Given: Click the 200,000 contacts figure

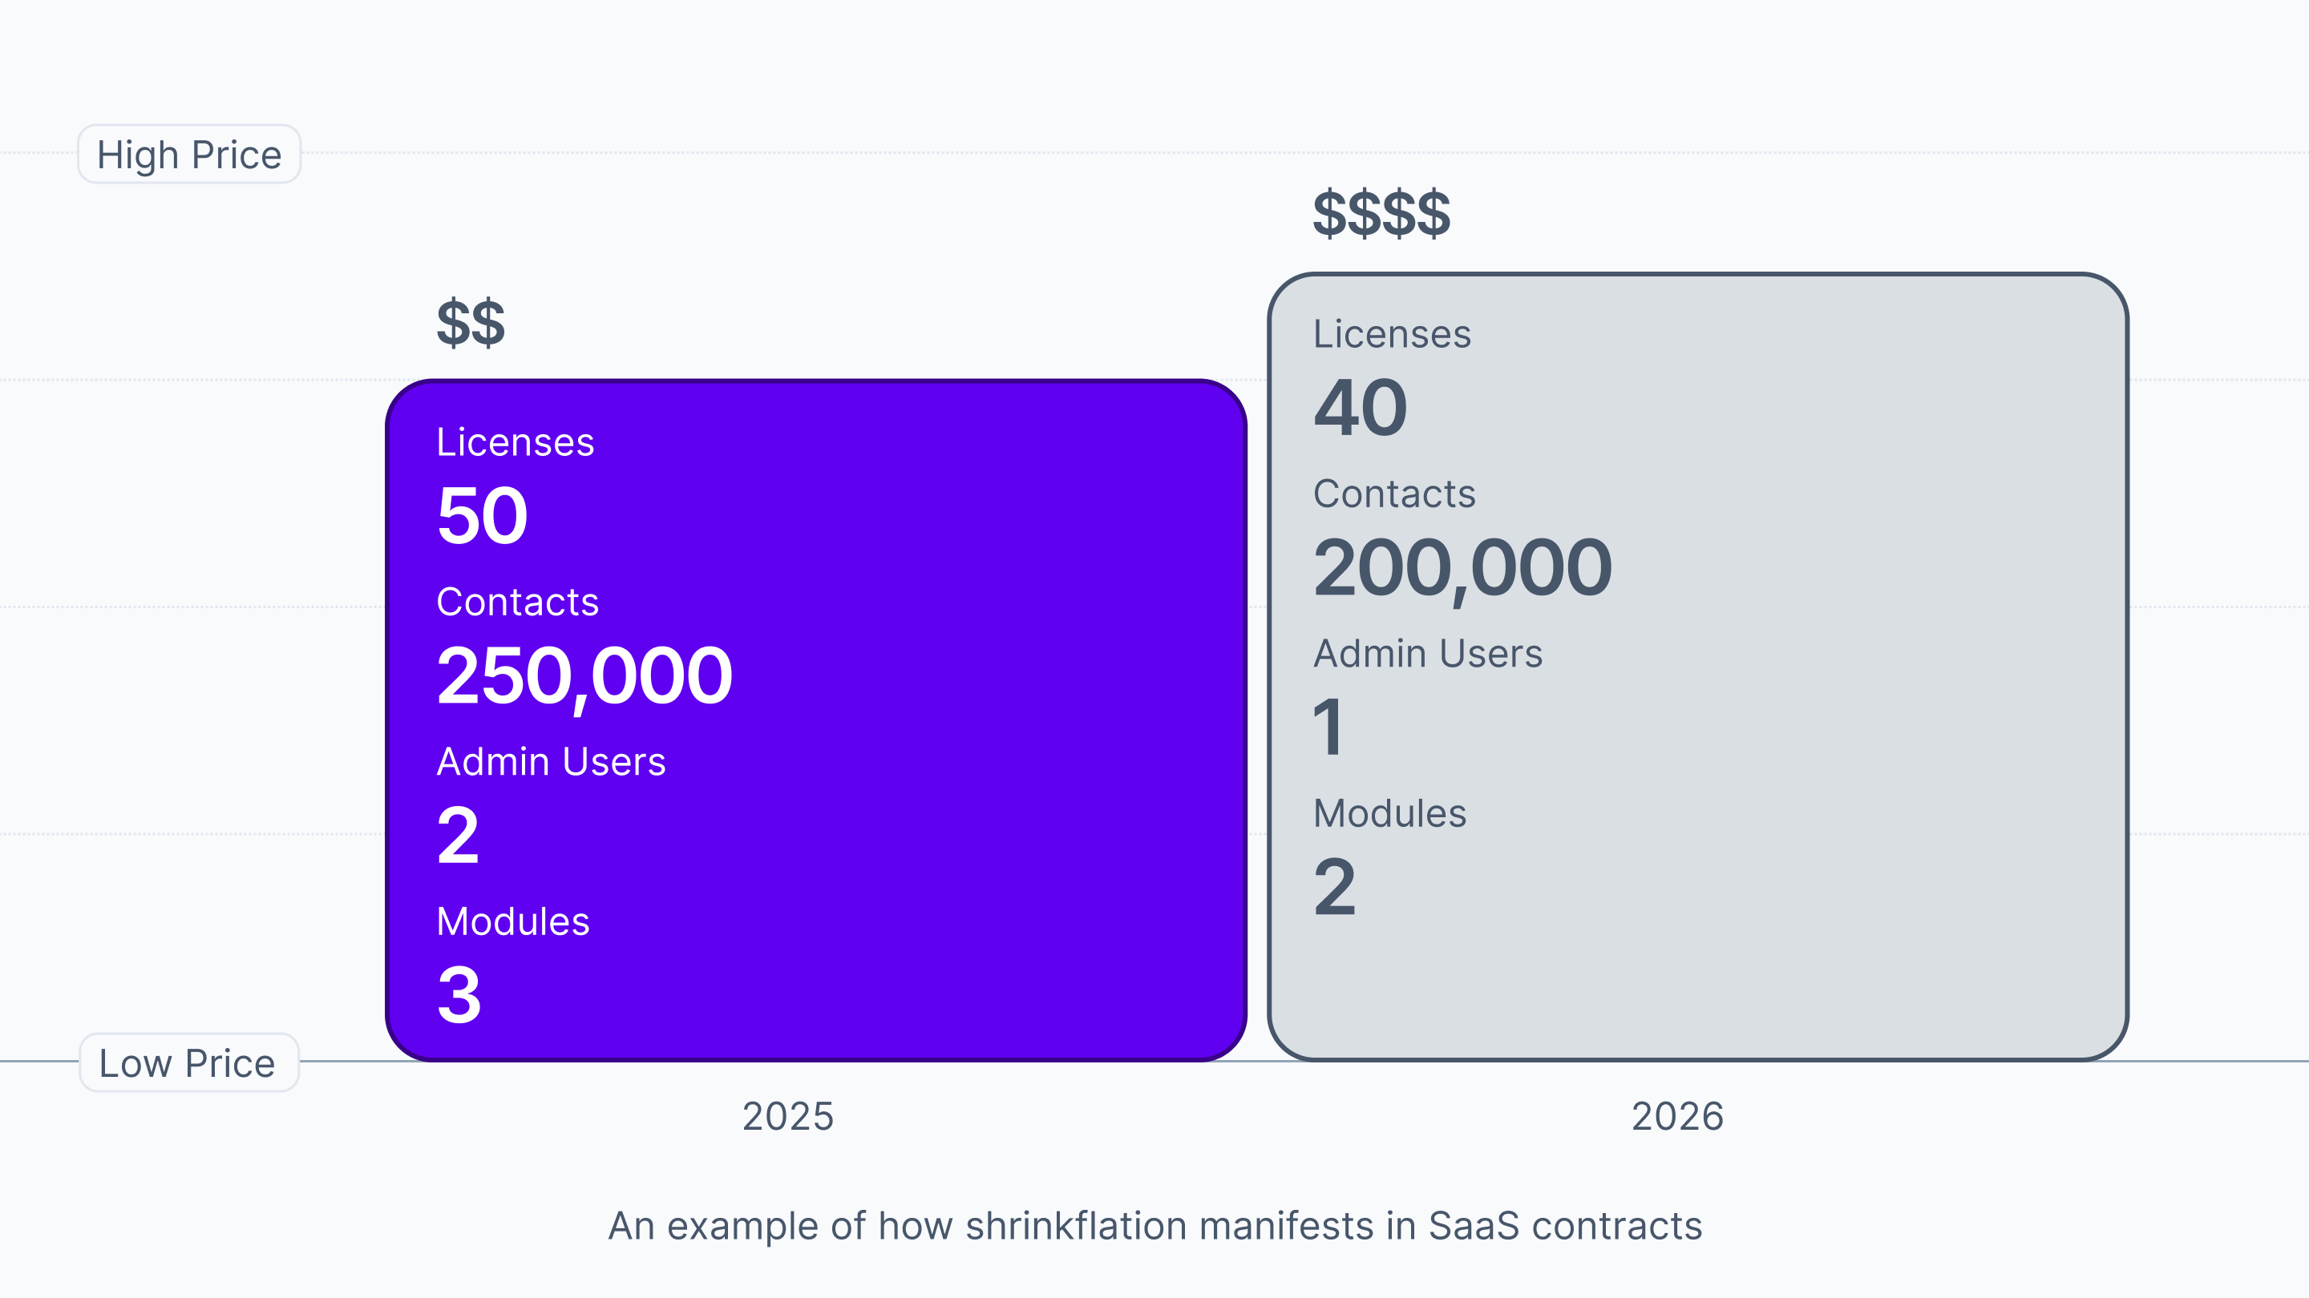Looking at the screenshot, I should point(1462,570).
